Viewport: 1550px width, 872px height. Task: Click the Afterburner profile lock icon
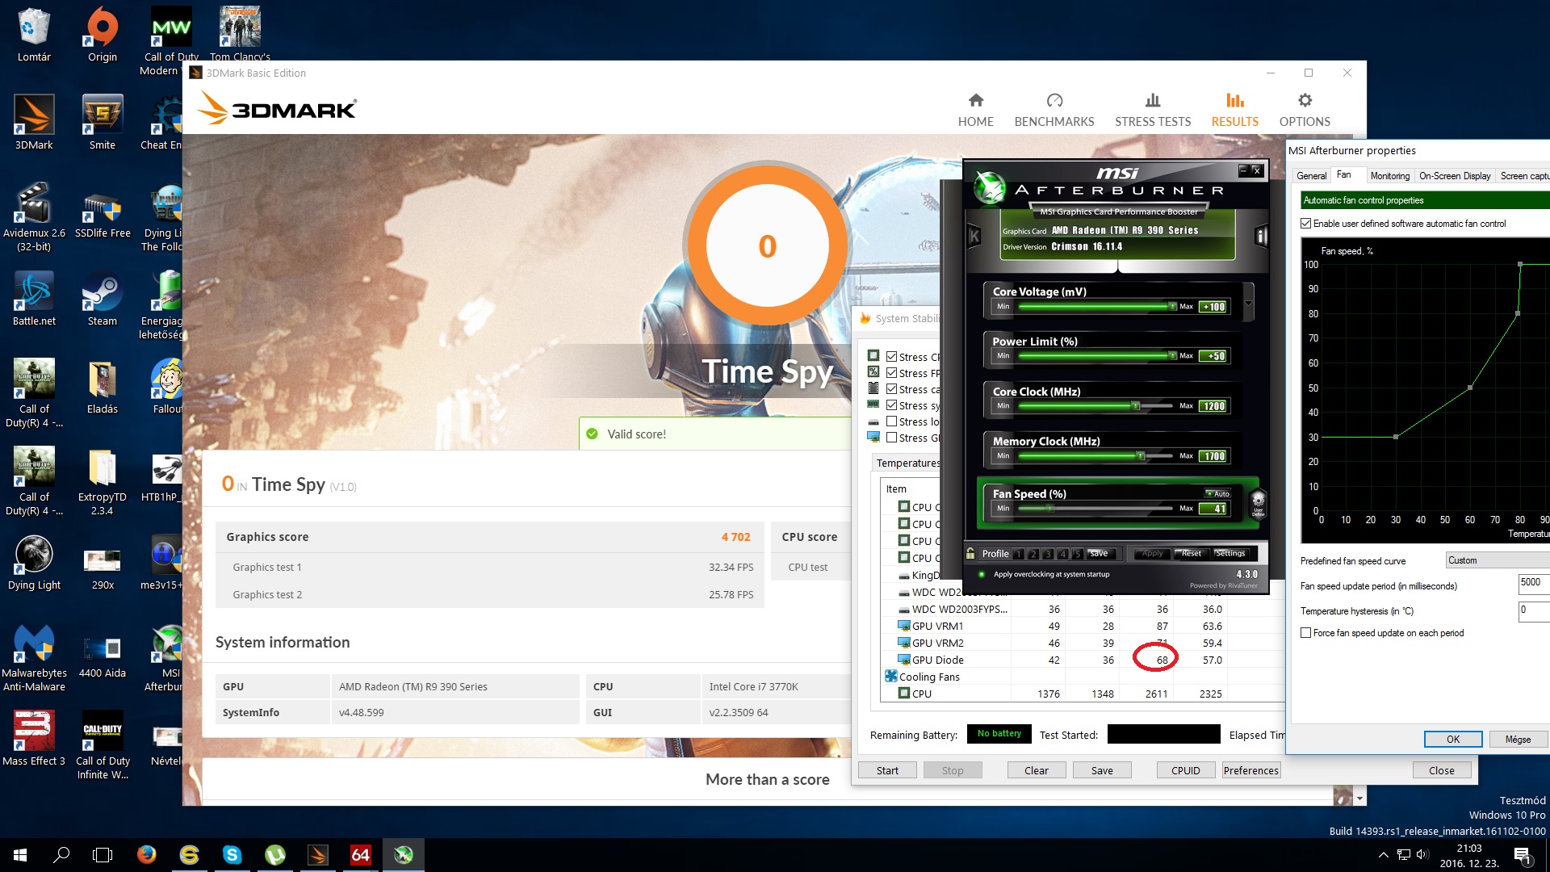coord(970,553)
